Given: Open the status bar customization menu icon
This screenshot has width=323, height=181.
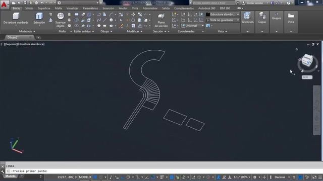Looking at the screenshot, I should tap(320, 177).
